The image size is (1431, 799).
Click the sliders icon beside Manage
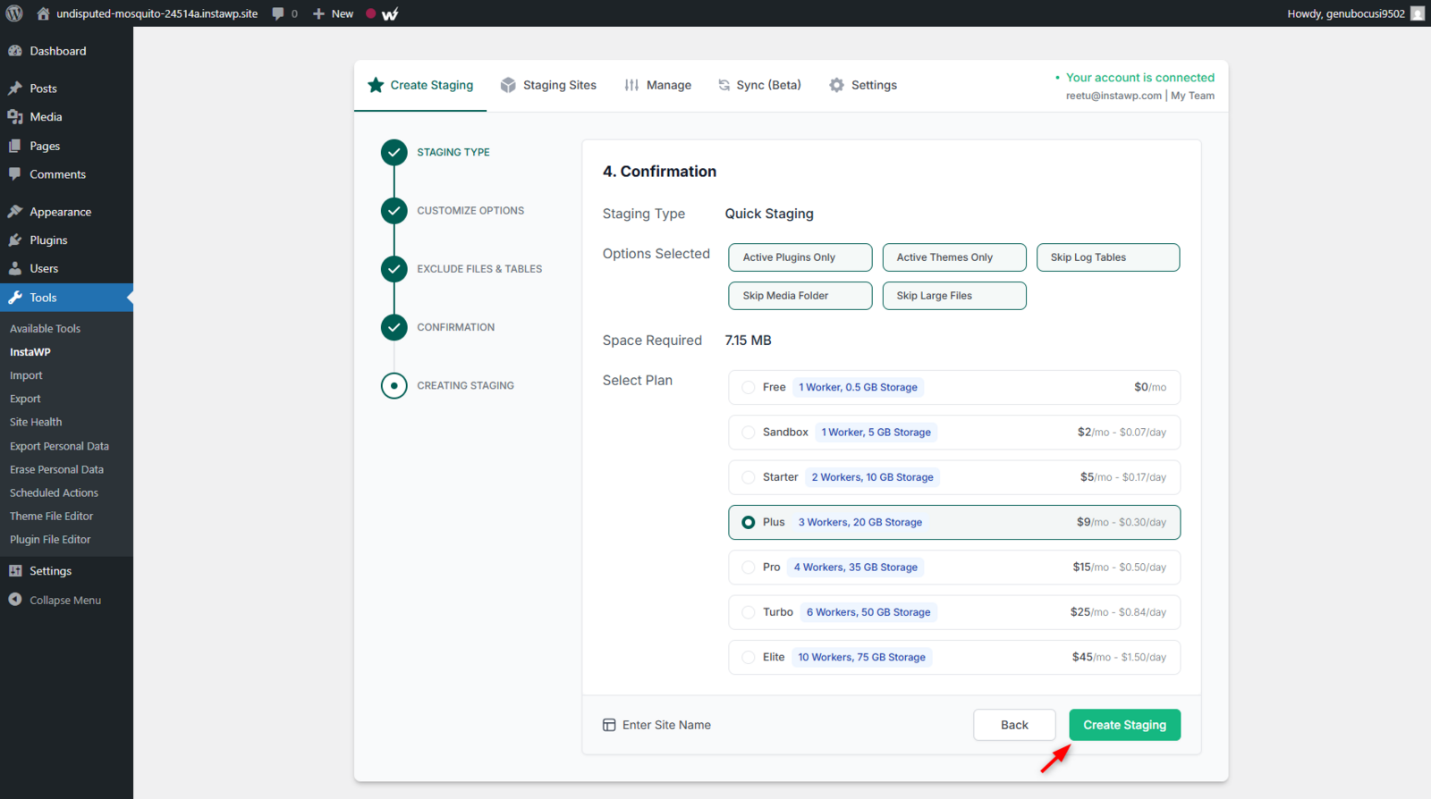point(631,85)
